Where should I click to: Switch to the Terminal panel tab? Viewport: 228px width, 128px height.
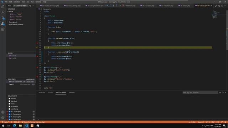click(x=72, y=92)
